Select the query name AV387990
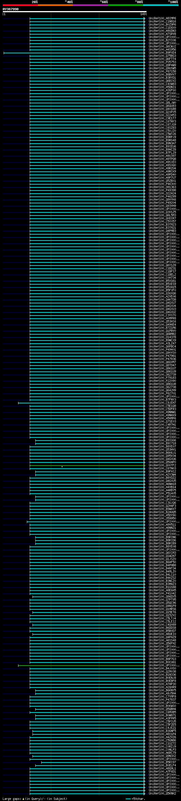 10,9
